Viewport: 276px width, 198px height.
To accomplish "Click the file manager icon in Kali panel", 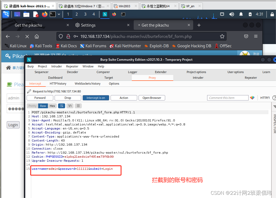I will click(x=26, y=14).
